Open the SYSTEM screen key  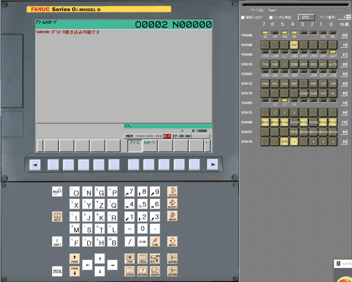130,271
